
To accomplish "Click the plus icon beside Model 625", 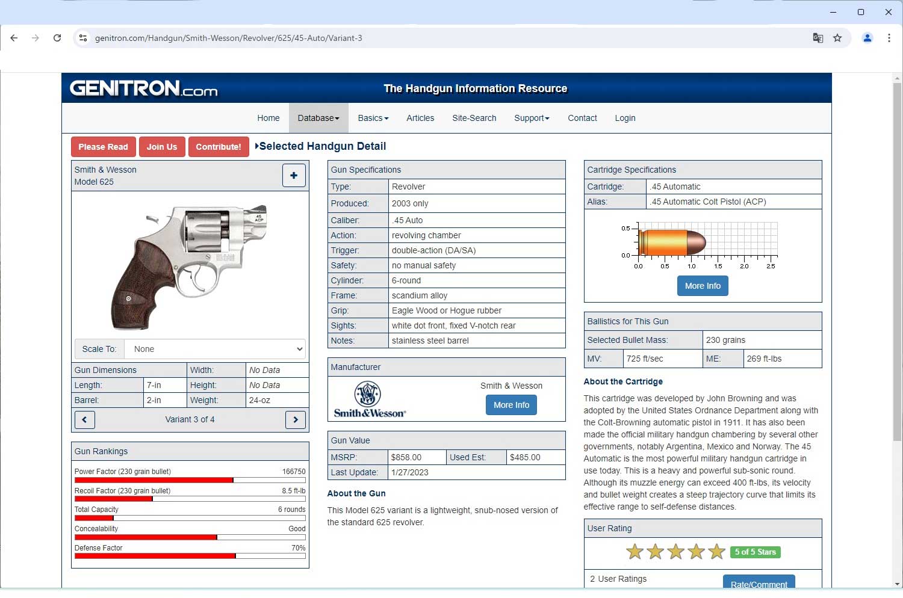I will [x=294, y=176].
